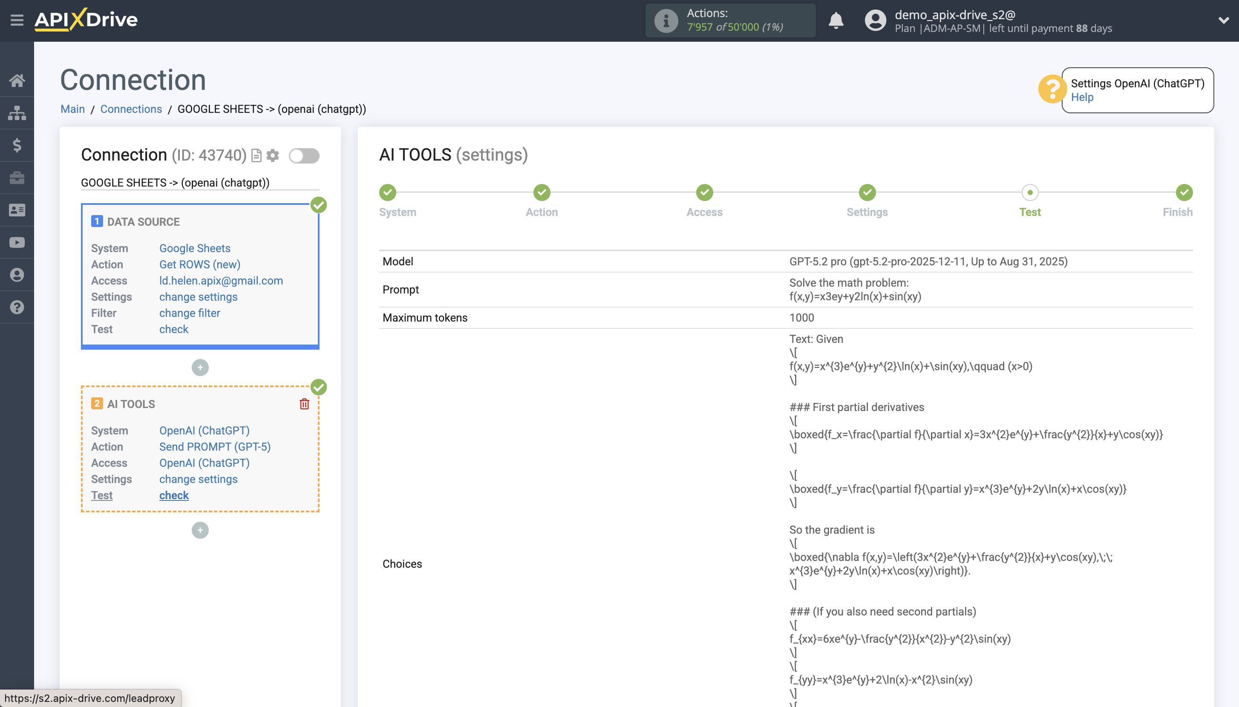Open the profile sidebar icon

coord(17,274)
